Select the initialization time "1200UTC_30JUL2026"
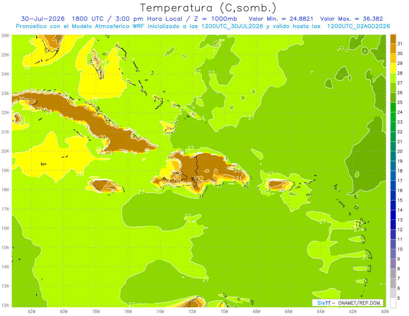Image resolution: width=409 pixels, height=316 pixels. click(232, 26)
